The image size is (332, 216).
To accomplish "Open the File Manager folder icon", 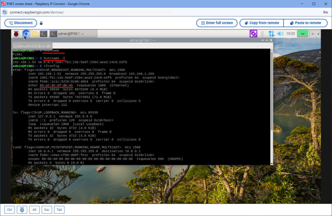I will coord(35,34).
